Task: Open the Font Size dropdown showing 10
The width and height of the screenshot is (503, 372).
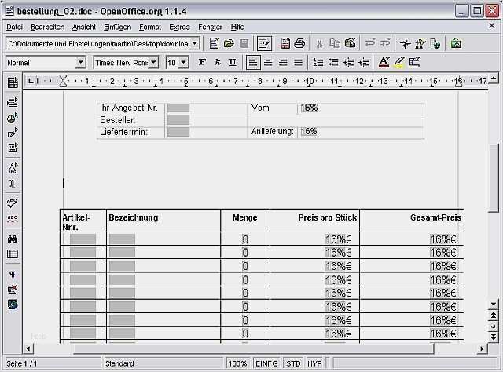Action: click(183, 63)
